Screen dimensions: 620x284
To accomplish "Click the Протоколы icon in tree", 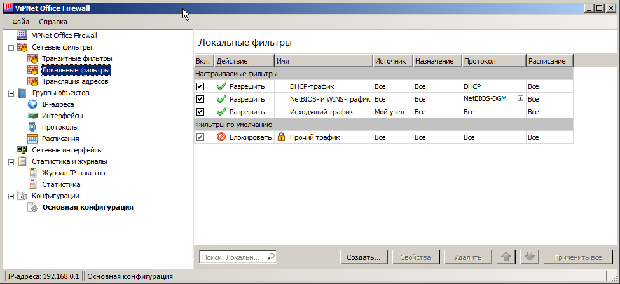I will click(32, 127).
